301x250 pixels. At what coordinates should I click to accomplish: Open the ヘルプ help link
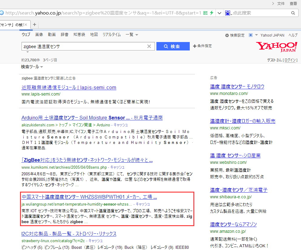[293, 35]
